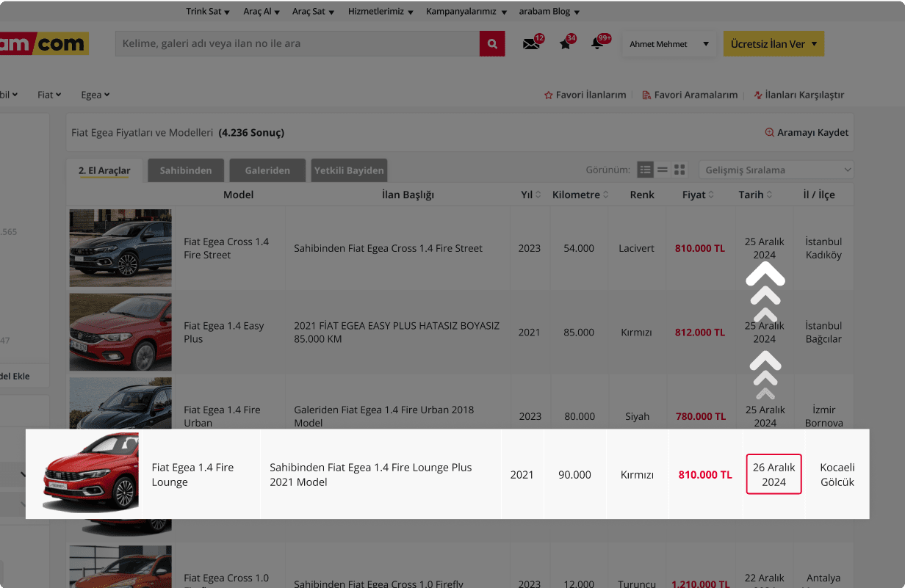Open the orange Egea Cross 1.0 thumbnail
The image size is (905, 588).
pos(120,566)
